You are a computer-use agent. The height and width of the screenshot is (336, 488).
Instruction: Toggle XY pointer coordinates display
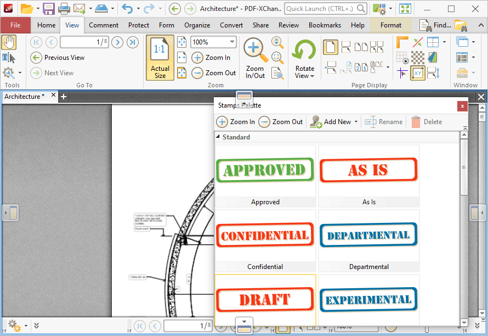pyautogui.click(x=418, y=73)
